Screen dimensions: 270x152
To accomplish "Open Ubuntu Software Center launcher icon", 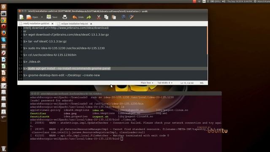I will coord(3,79).
